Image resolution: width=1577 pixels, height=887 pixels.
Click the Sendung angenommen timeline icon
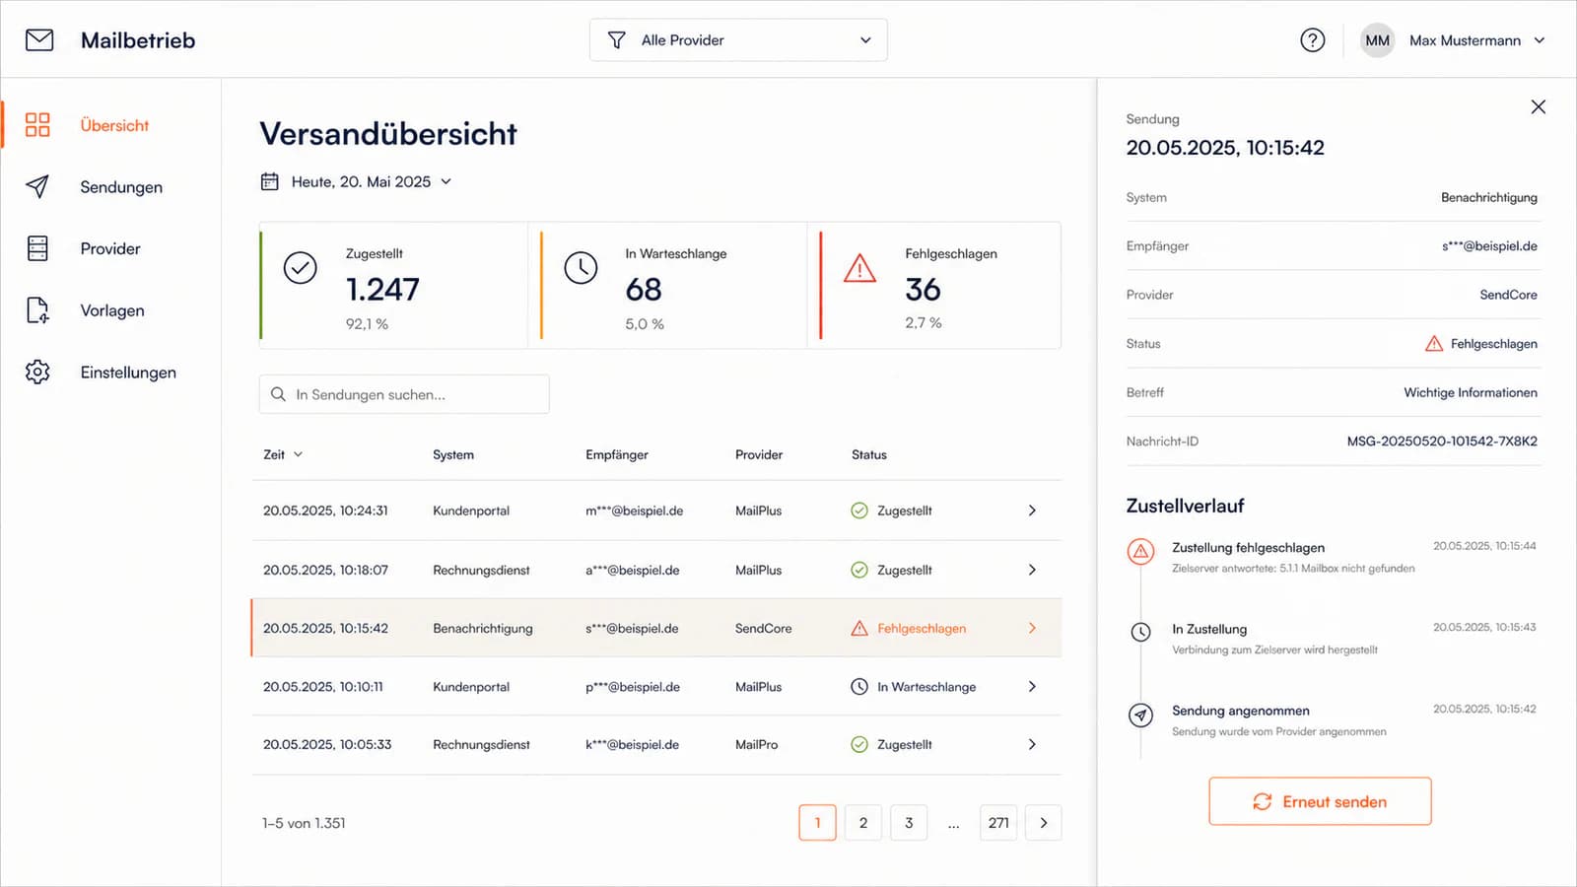1140,715
